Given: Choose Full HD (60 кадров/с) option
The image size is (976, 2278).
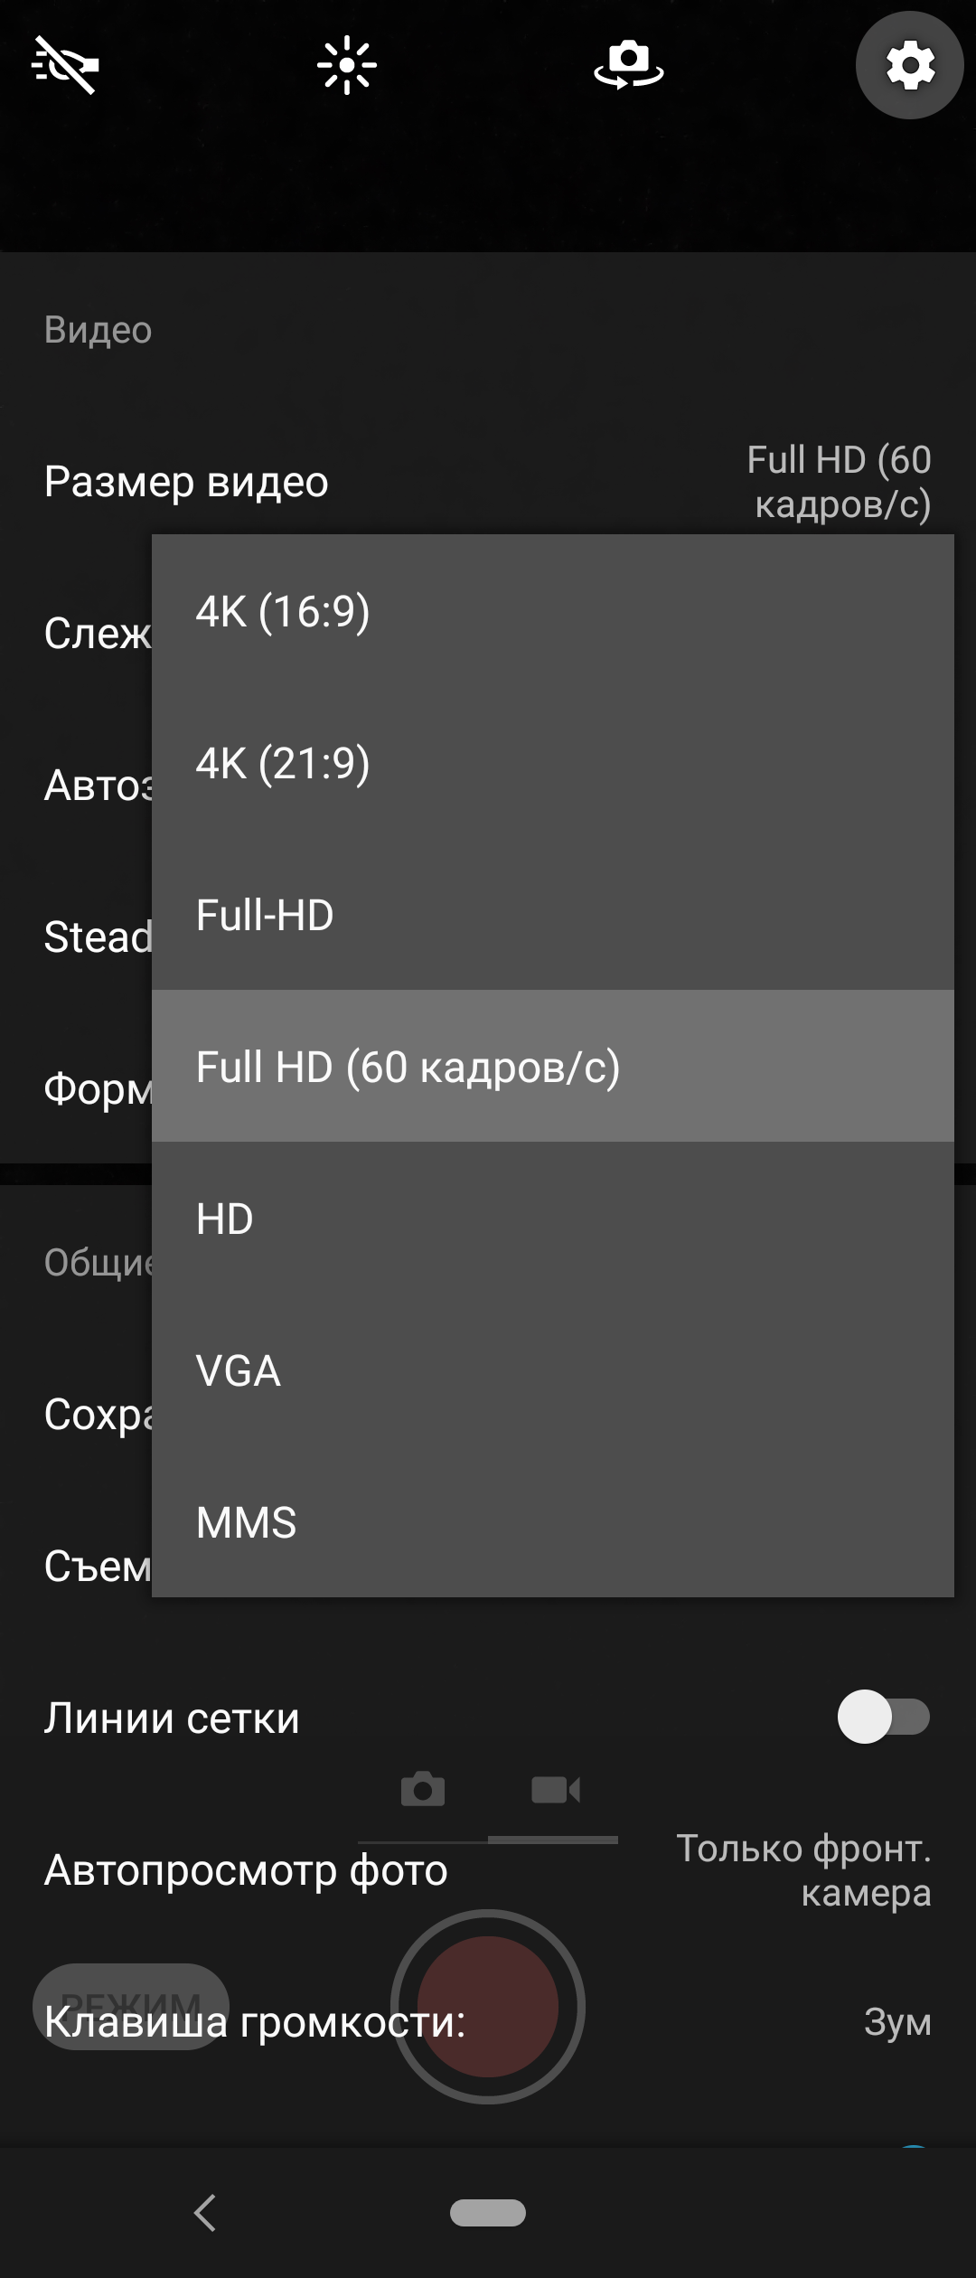Looking at the screenshot, I should point(553,1067).
